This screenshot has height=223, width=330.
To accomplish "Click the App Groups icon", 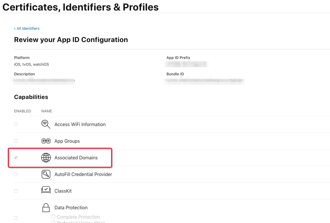I will point(46,141).
